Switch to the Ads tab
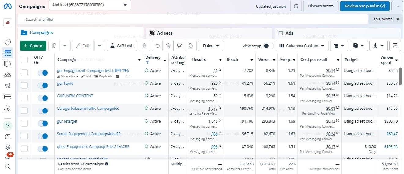 (289, 33)
